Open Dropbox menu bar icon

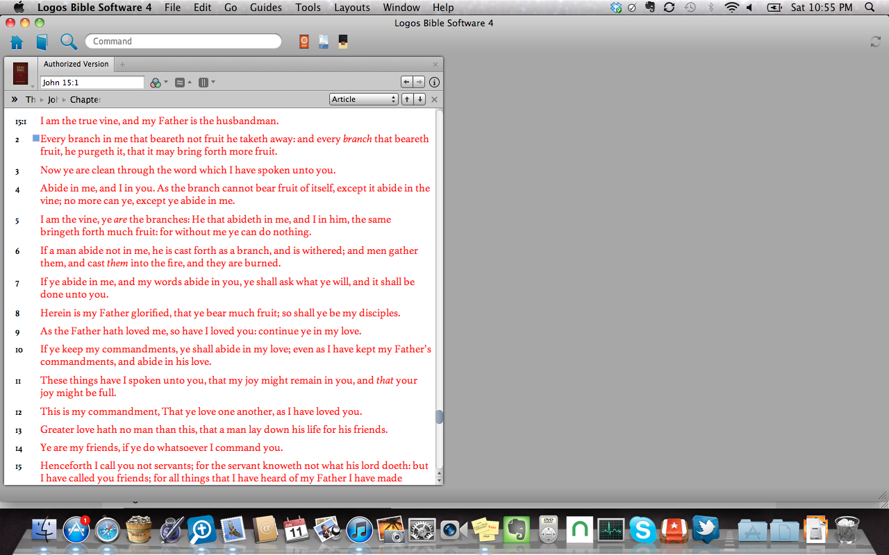click(x=616, y=8)
